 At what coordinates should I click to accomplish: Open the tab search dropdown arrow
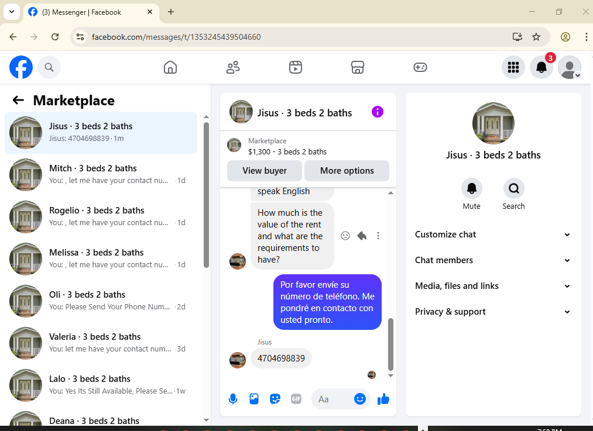pos(12,12)
